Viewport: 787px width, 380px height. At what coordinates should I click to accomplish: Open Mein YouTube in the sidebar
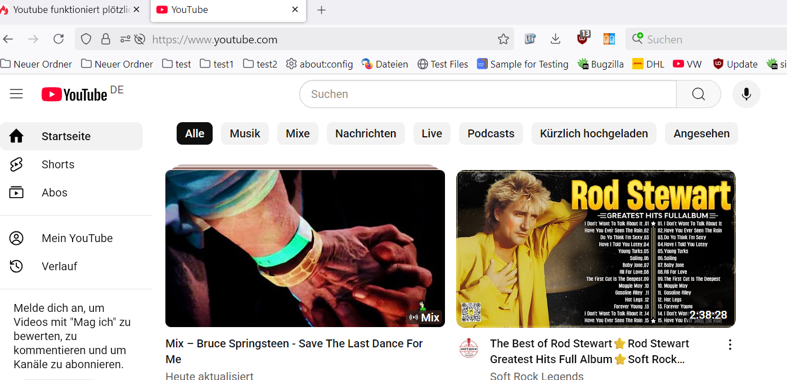pos(71,238)
